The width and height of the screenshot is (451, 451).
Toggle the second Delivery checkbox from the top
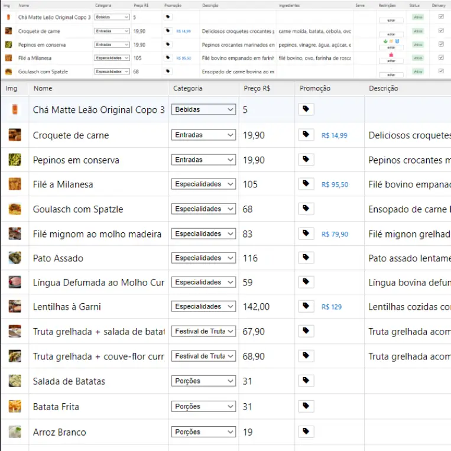pyautogui.click(x=440, y=31)
